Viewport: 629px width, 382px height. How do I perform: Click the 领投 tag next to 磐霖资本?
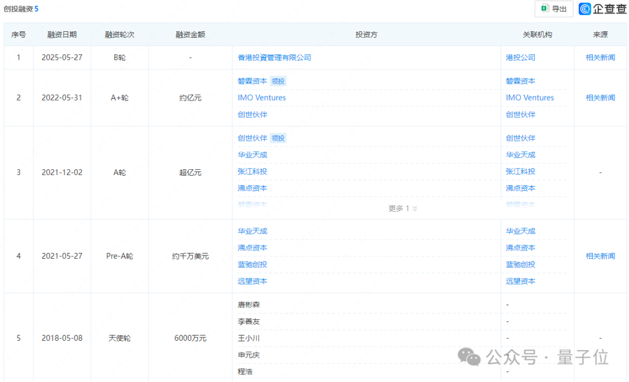coord(278,81)
